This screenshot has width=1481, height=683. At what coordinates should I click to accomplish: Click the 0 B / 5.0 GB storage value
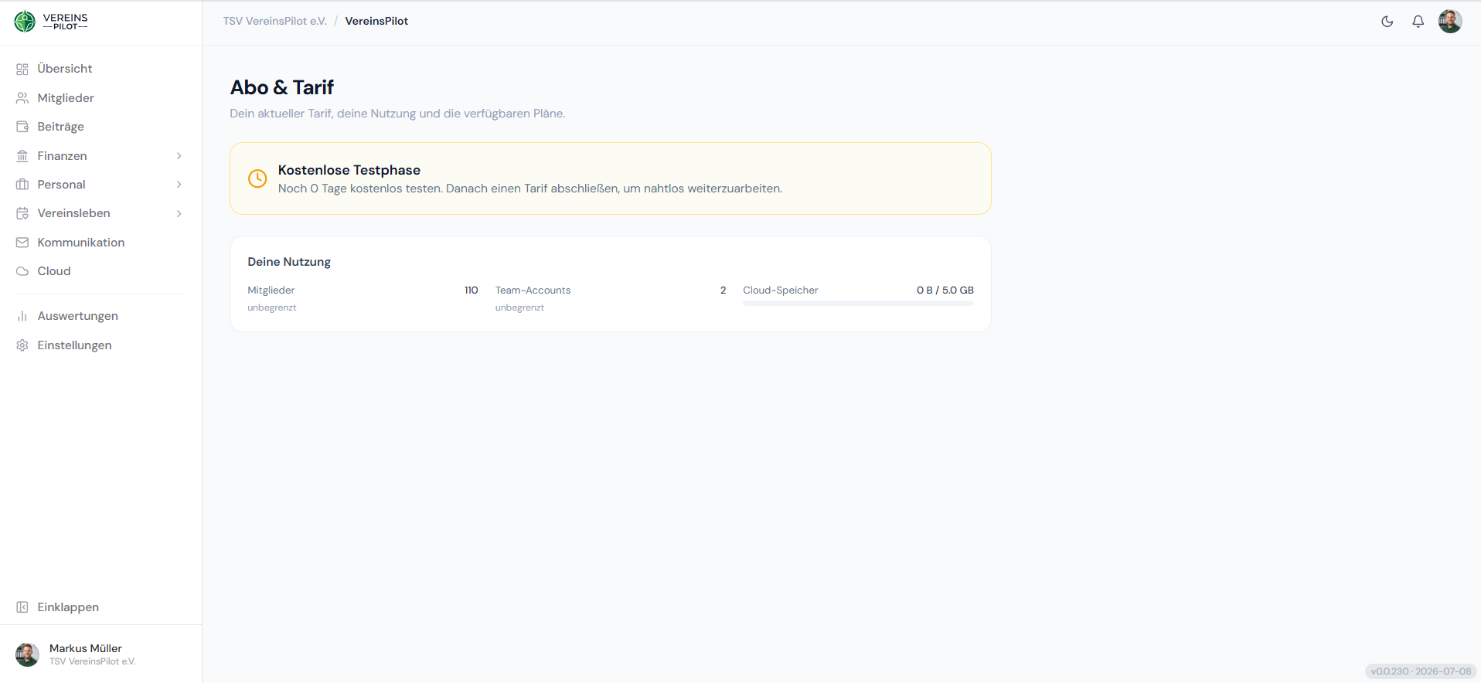(x=945, y=291)
